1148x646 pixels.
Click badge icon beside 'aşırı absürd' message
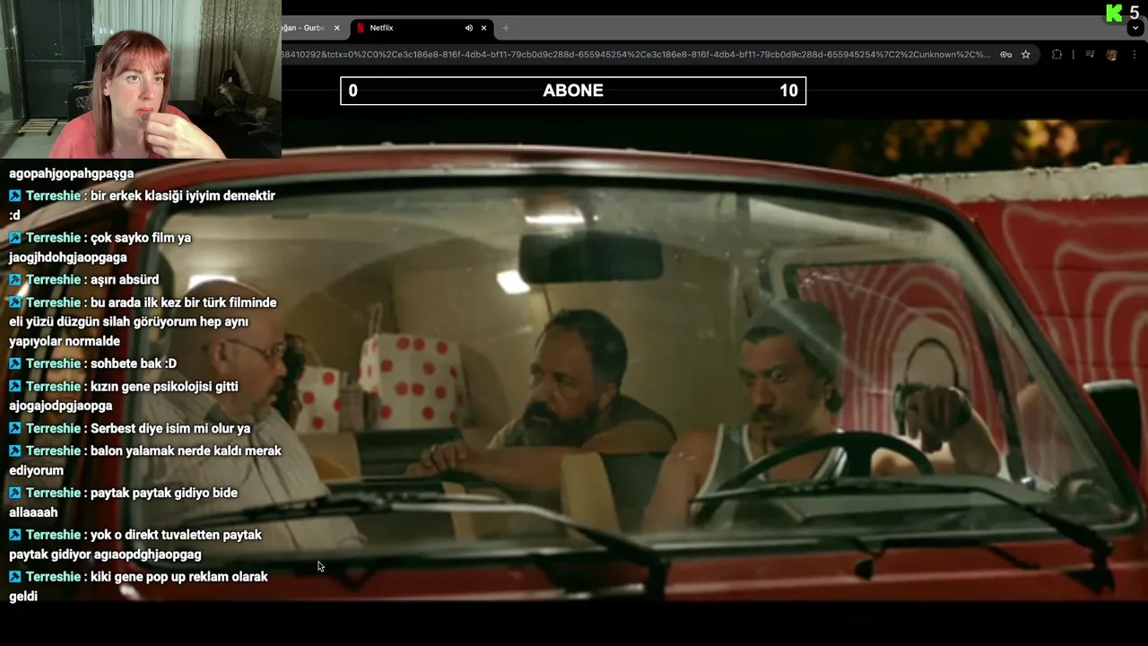pyautogui.click(x=15, y=280)
